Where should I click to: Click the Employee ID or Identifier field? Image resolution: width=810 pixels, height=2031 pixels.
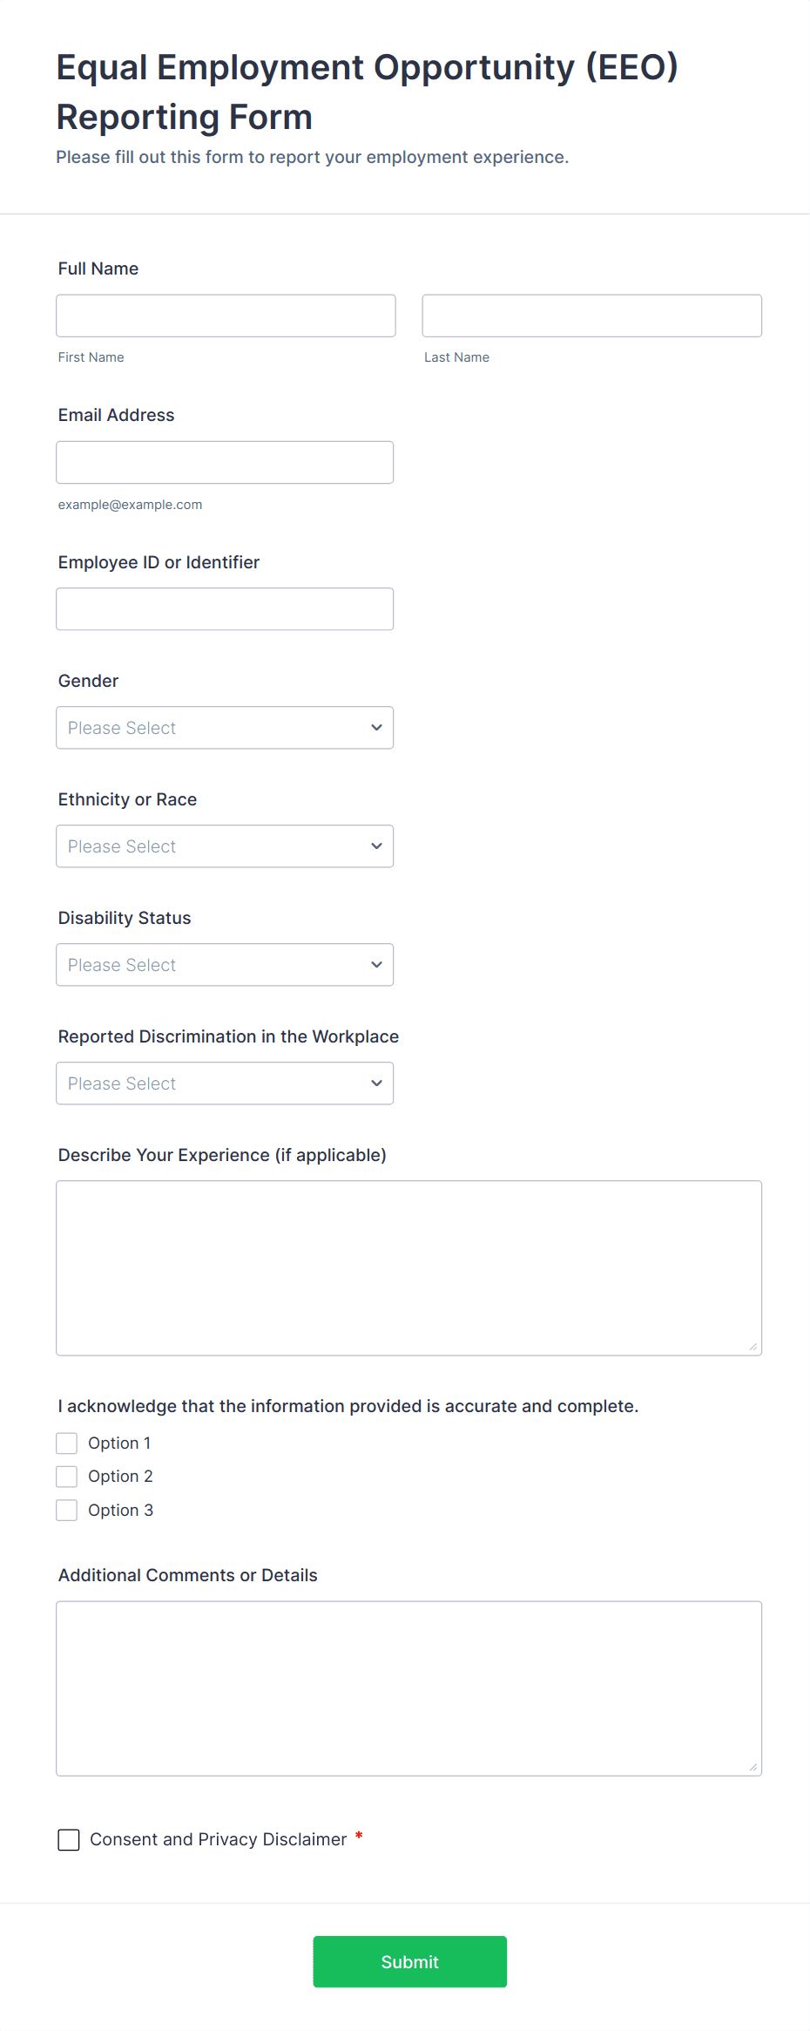(x=225, y=609)
